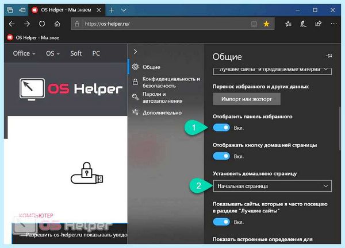Open OS Helper bookmark in favorites bar
Image resolution: width=345 pixels, height=248 pixels.
[x=33, y=37]
